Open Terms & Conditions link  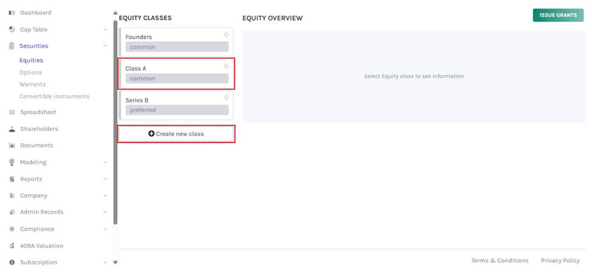pos(500,260)
